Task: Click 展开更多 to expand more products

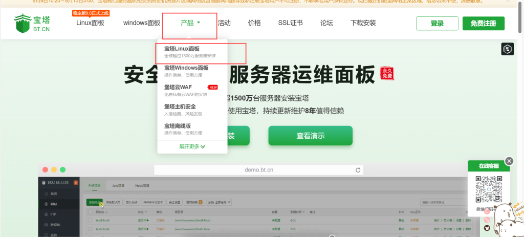Action: (x=192, y=146)
